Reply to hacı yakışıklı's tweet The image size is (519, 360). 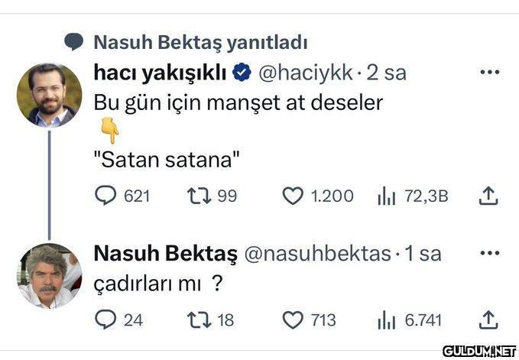[x=105, y=196]
